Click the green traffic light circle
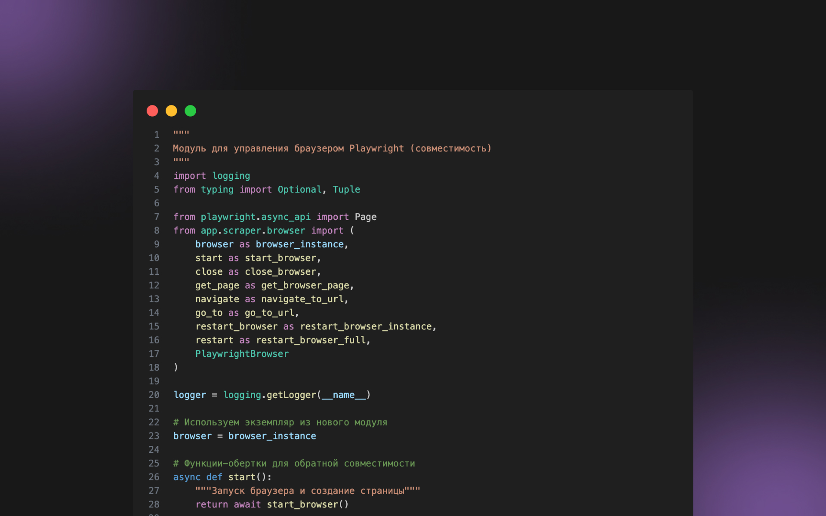The image size is (826, 516). (191, 111)
